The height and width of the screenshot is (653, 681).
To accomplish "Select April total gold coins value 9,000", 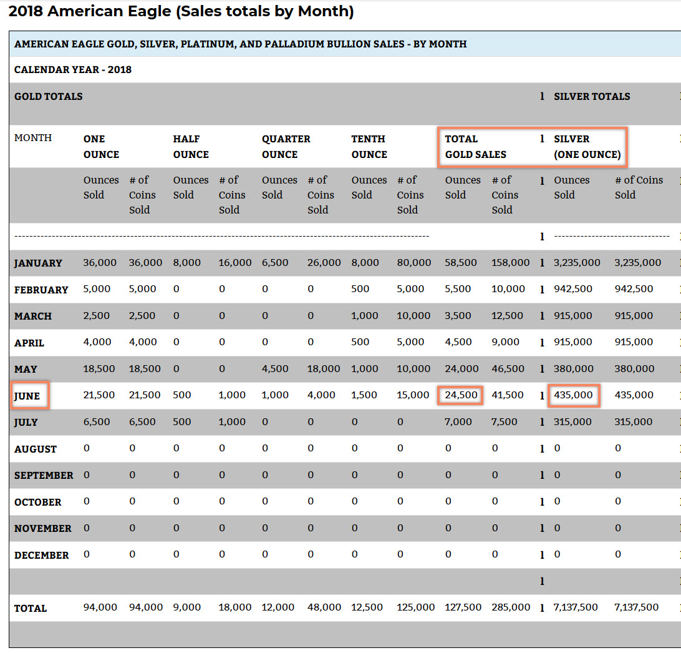I will click(x=506, y=342).
